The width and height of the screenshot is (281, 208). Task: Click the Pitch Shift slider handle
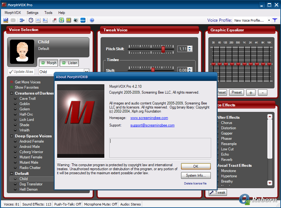click(x=163, y=49)
